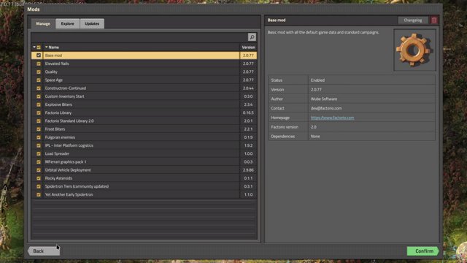The image size is (467, 263).
Task: Select Factorio Standard Library 2.0 row name
Action: point(69,121)
